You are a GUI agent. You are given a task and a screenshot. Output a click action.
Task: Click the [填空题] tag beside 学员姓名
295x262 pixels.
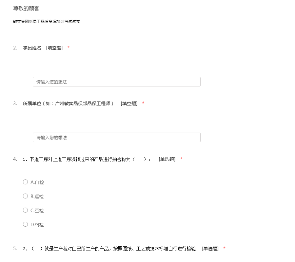[x=54, y=48]
